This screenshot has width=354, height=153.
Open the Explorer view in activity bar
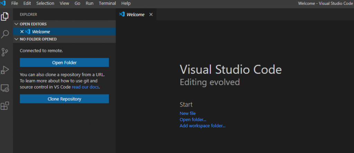(5, 17)
